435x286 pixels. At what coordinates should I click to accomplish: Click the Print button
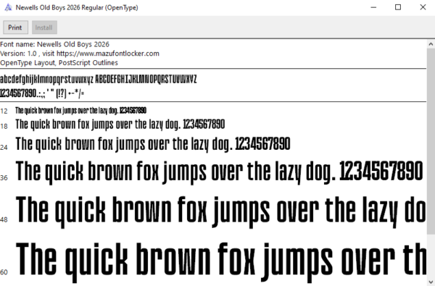(15, 28)
